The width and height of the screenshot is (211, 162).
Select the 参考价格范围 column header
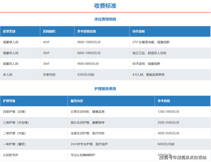(x=86, y=31)
